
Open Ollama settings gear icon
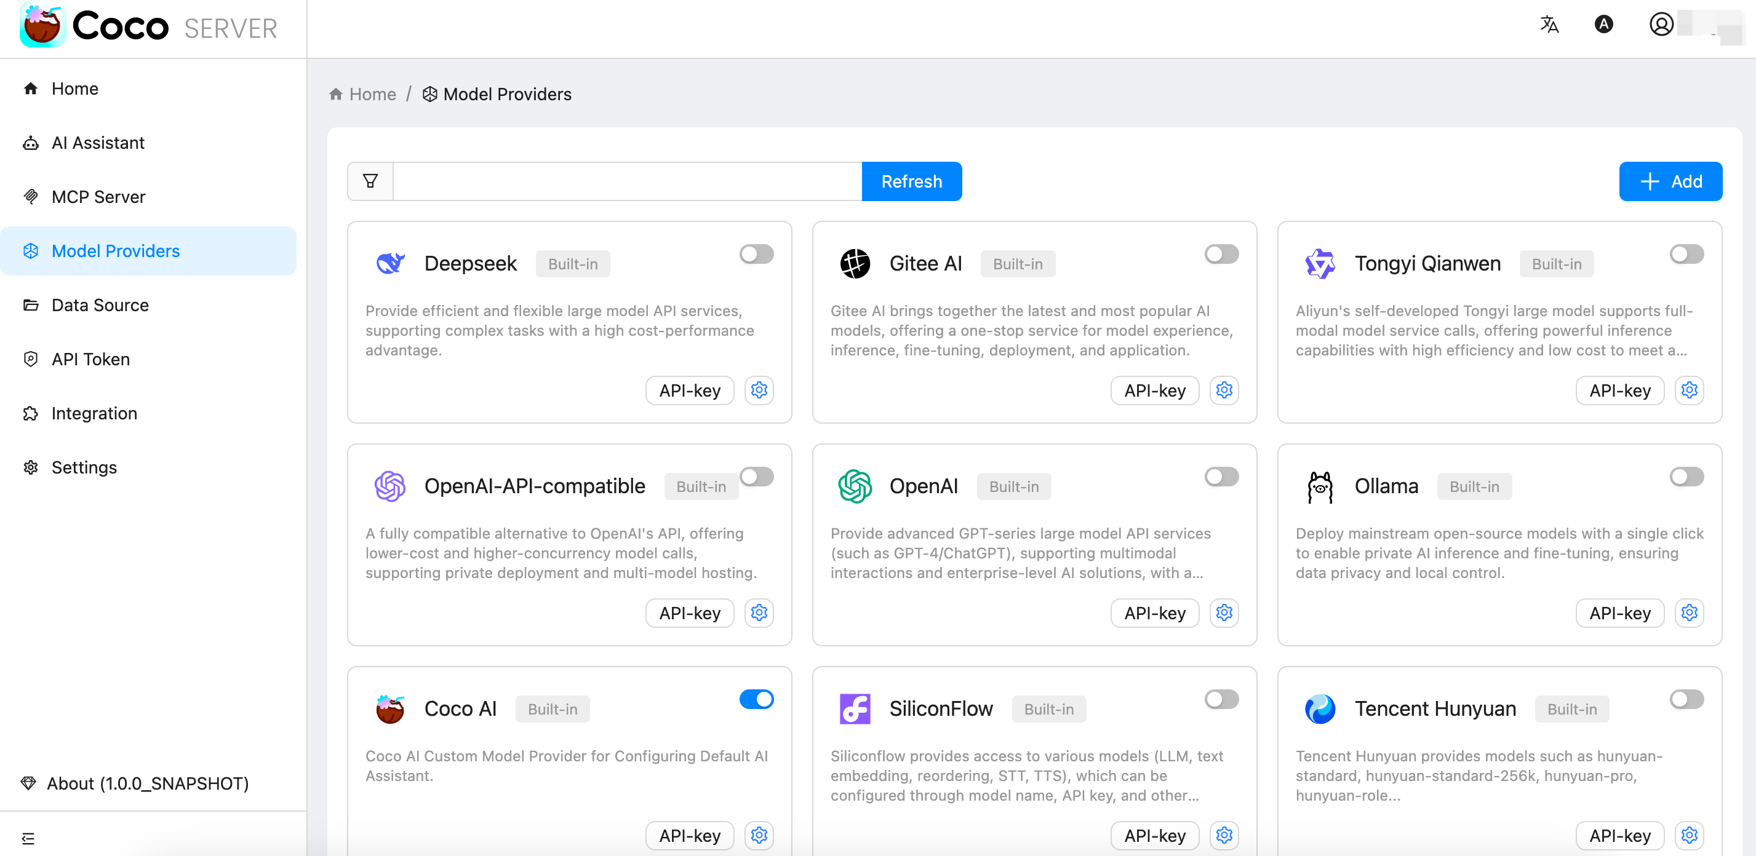(1689, 612)
